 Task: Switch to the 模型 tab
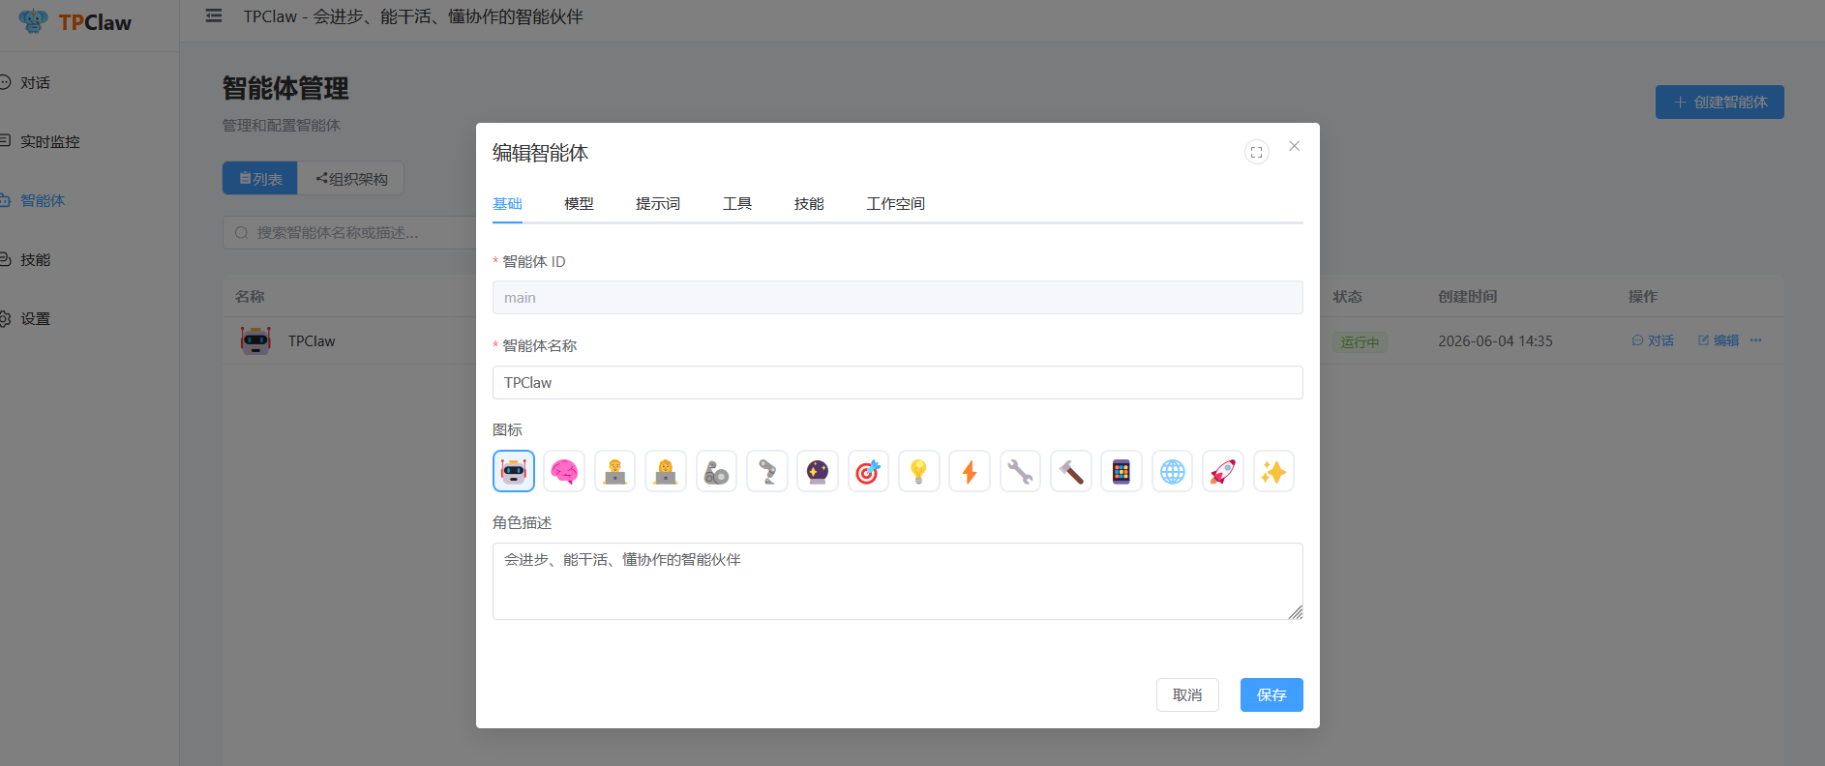tap(579, 203)
